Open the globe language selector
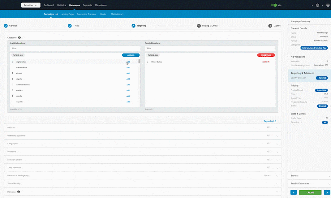Screen dimensions: 331x198 point(318,5)
